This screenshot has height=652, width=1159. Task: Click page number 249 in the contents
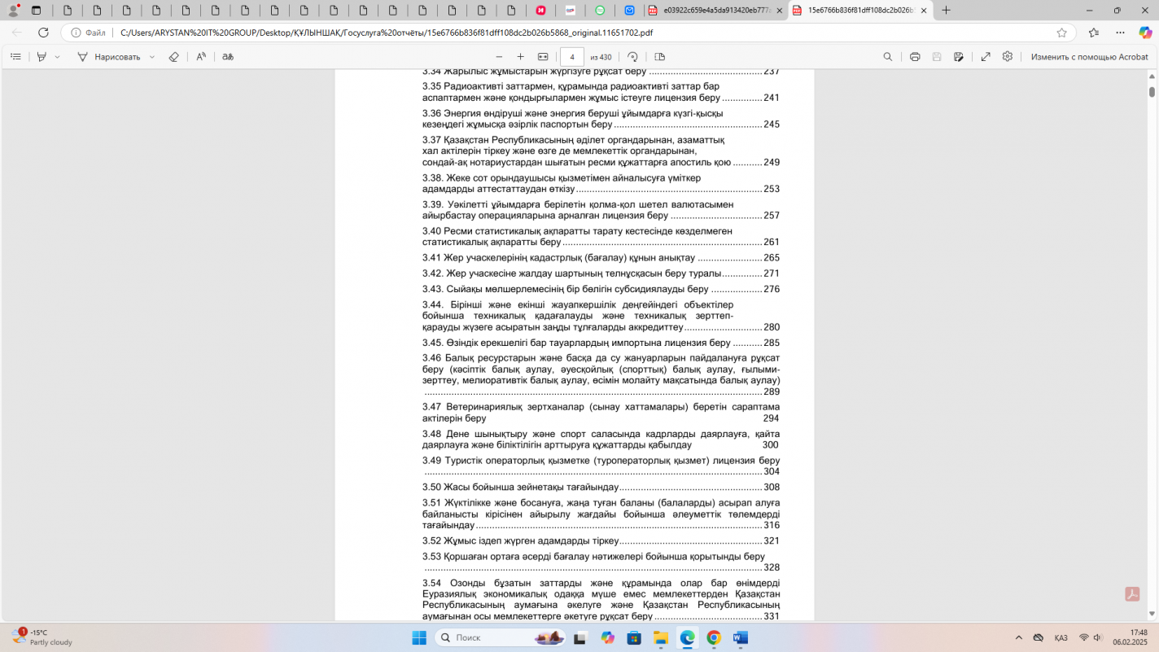(772, 162)
